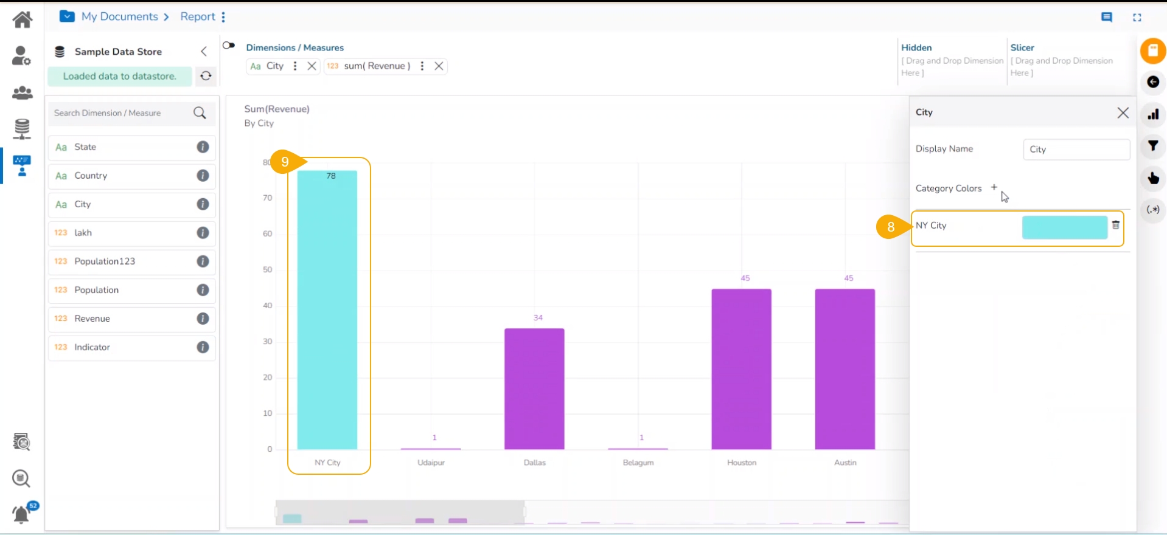Open the comments icon at top
This screenshot has width=1167, height=535.
pyautogui.click(x=1107, y=18)
